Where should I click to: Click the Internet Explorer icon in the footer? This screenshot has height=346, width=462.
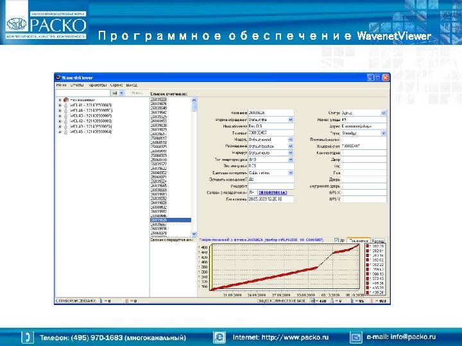220,337
